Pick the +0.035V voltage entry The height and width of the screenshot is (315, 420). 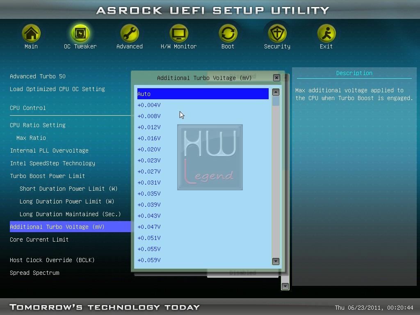[203, 194]
